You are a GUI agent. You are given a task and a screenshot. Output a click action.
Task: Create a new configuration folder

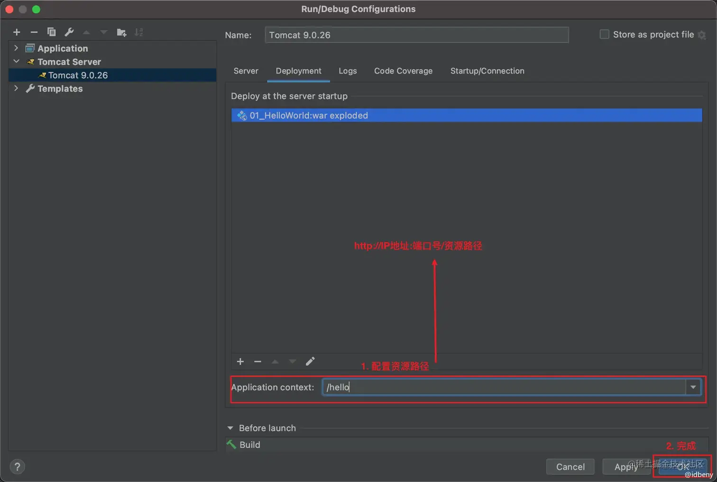coord(121,32)
